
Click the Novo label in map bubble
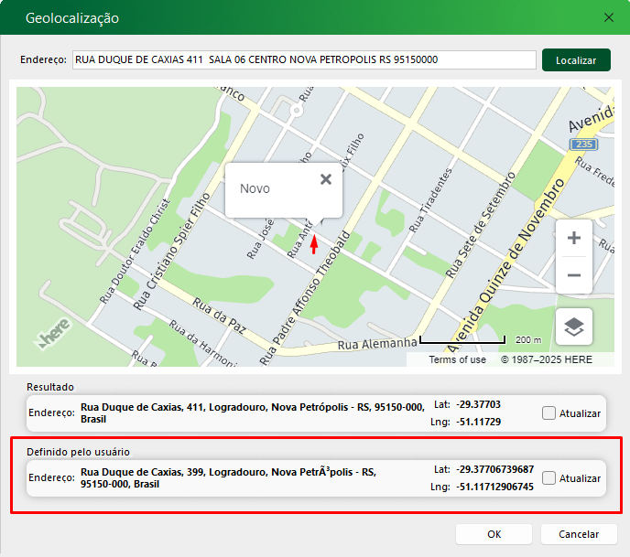point(255,188)
